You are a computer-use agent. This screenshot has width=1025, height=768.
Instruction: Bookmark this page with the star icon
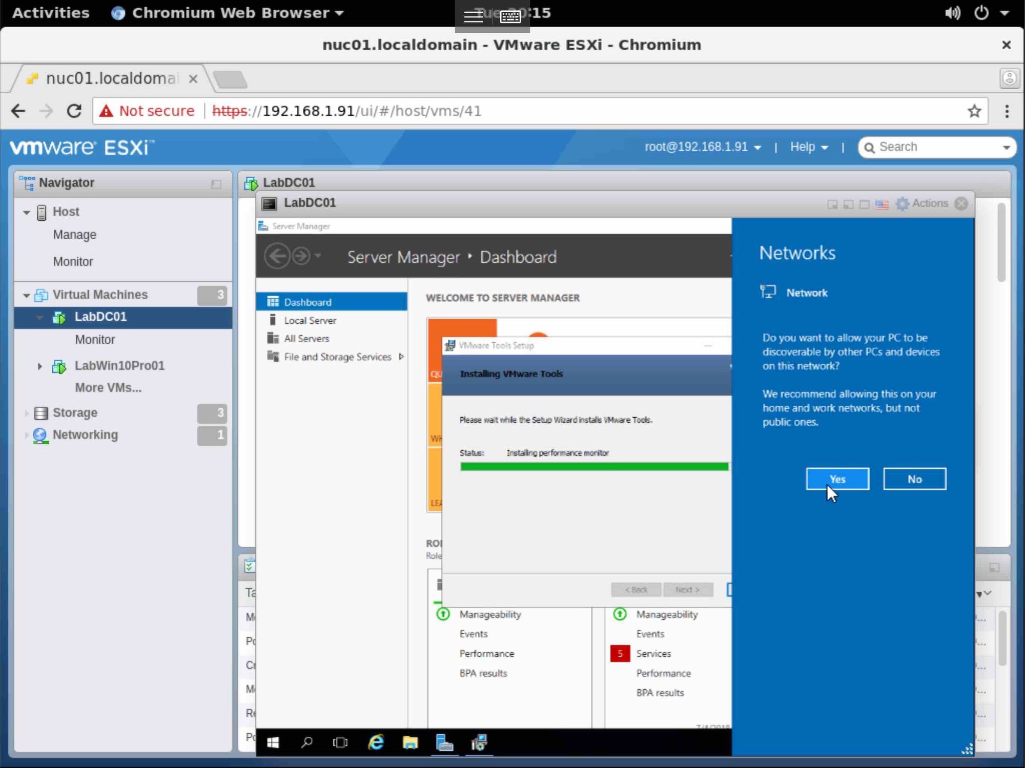[974, 111]
